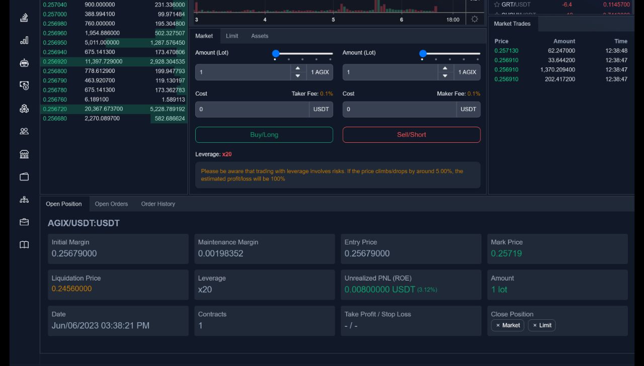View the Open Orders tab
Screen dimensions: 644x366
tap(111, 204)
